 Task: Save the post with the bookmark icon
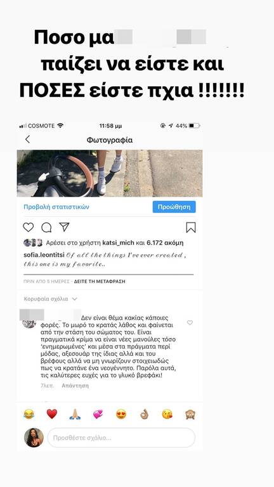191,228
